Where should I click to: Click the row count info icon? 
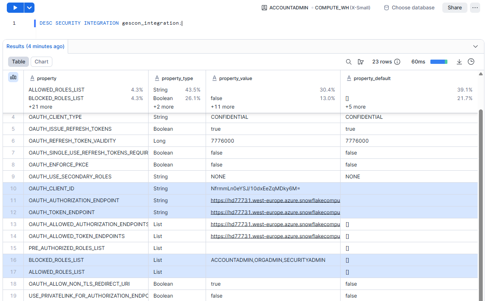(397, 62)
